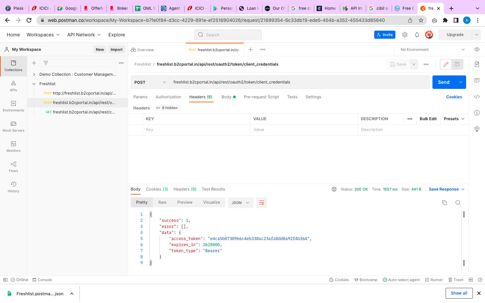Click the Import button

pyautogui.click(x=117, y=49)
